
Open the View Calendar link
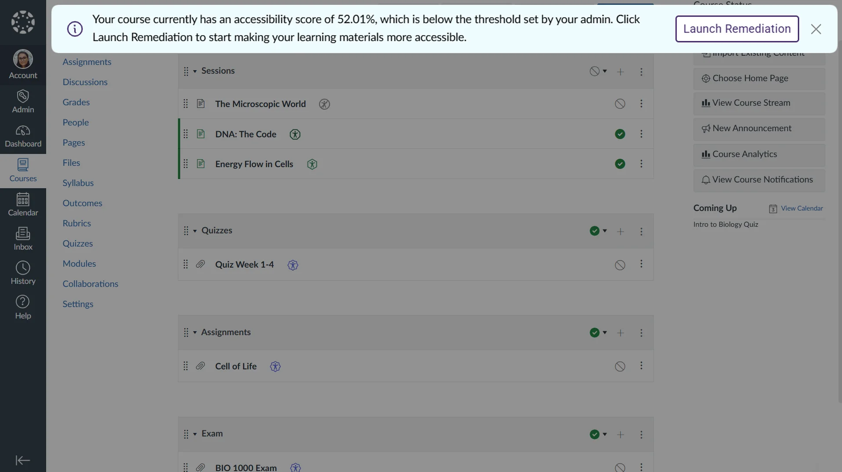[x=802, y=208]
